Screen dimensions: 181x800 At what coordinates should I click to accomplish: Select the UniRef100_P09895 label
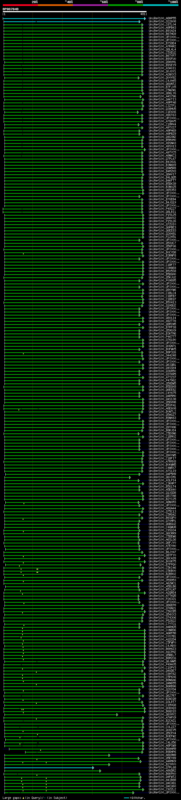(x=162, y=280)
